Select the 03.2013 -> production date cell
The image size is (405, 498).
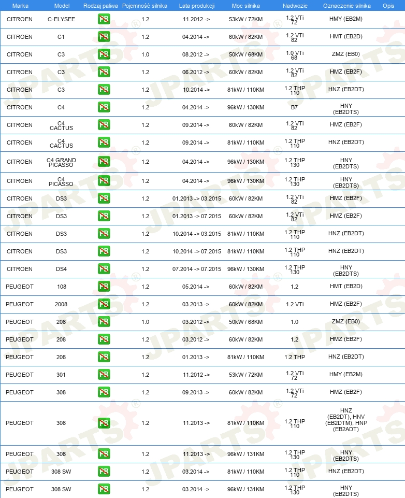coord(196,304)
